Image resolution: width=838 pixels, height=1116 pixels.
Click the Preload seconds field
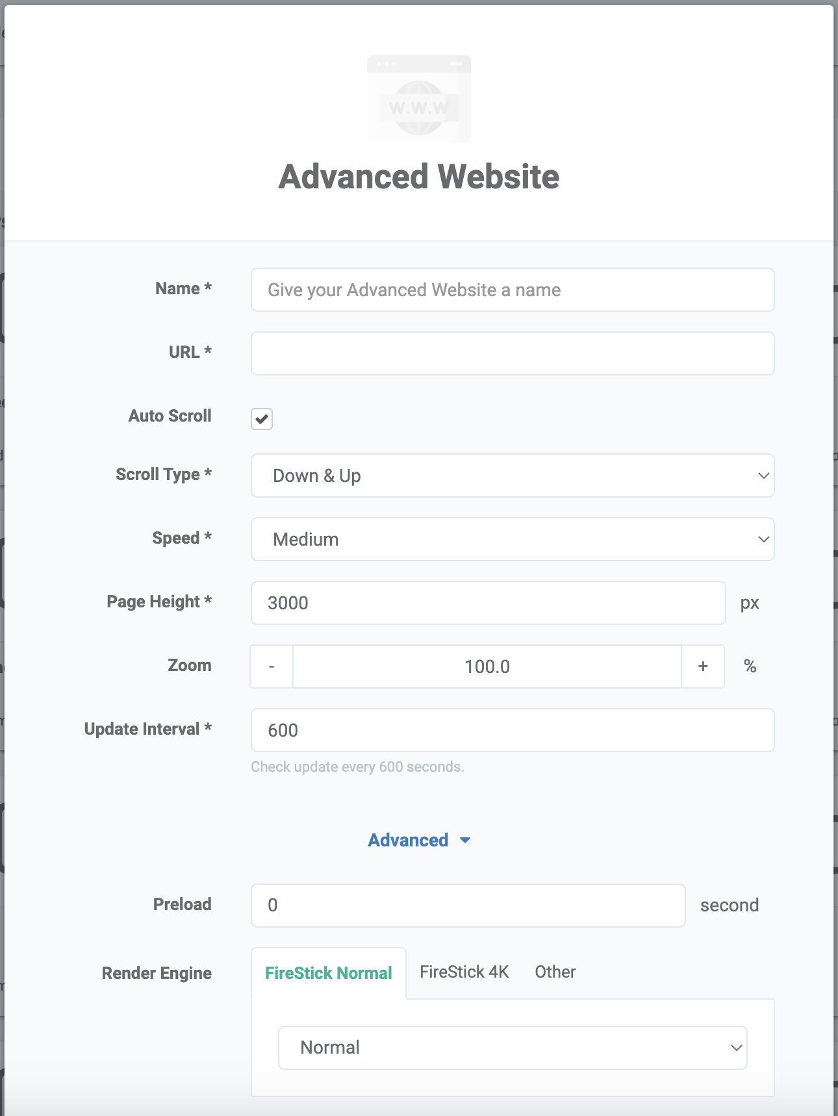pyautogui.click(x=468, y=906)
